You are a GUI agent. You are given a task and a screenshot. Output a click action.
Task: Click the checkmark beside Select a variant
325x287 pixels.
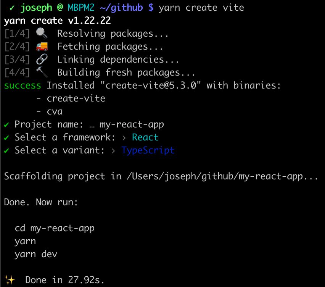(x=6, y=150)
